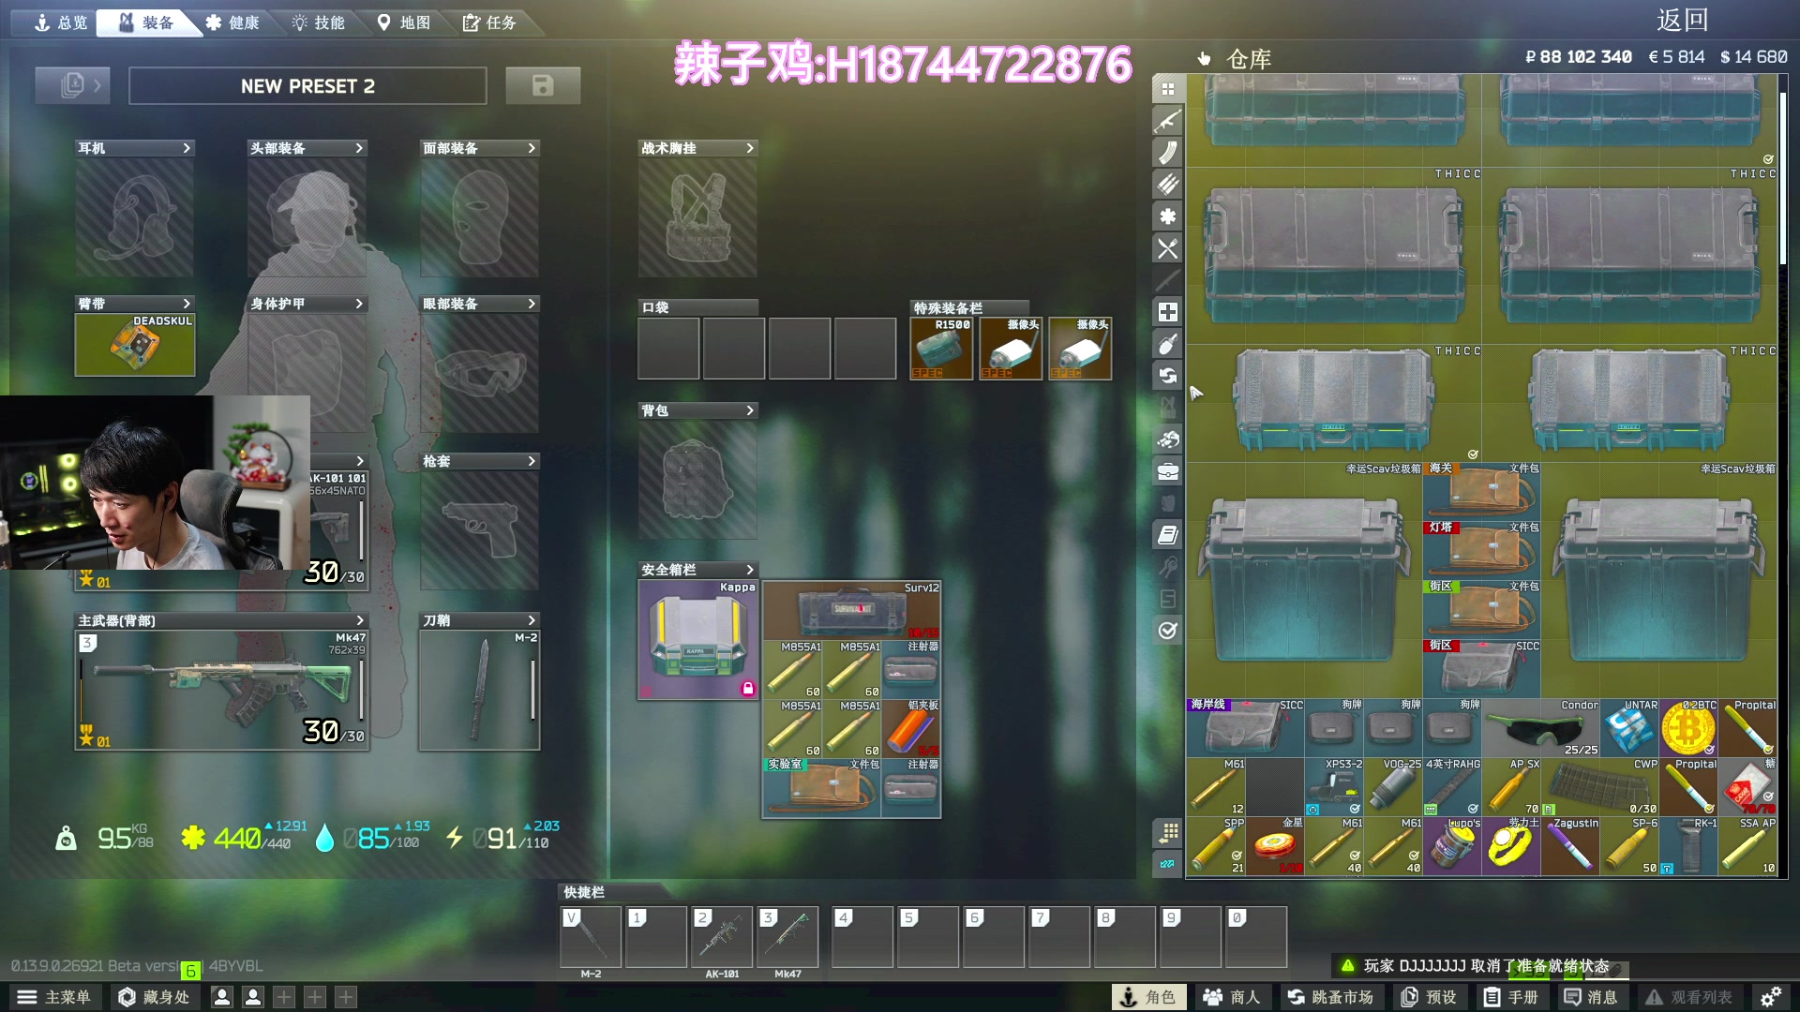Expand the 背包 backpack slot header

(697, 410)
